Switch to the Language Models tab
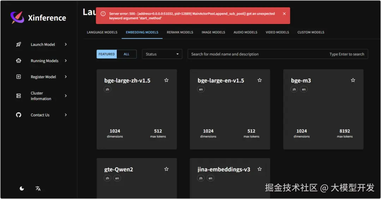 point(102,32)
